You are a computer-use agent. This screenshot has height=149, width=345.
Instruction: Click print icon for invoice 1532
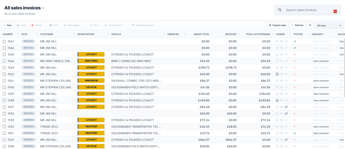pos(277,127)
